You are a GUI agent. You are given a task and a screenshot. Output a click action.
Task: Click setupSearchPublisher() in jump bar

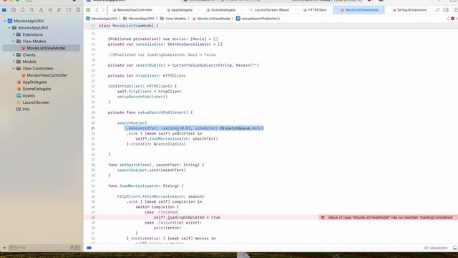click(258, 19)
